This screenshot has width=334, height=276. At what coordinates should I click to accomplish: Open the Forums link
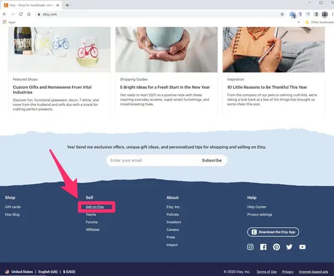click(x=92, y=222)
